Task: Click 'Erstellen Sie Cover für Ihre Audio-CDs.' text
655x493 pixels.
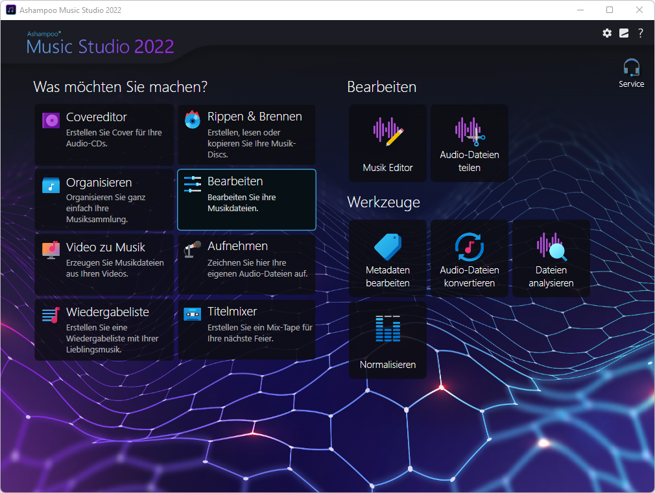Action: (x=114, y=138)
